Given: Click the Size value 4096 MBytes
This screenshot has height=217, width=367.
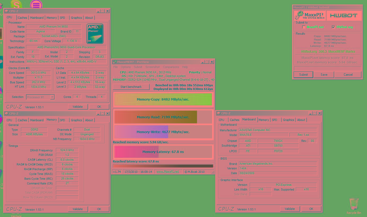Looking at the screenshot, I should pos(34,134).
